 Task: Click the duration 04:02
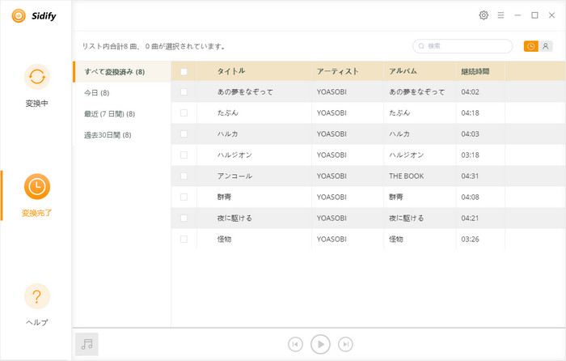pyautogui.click(x=470, y=91)
